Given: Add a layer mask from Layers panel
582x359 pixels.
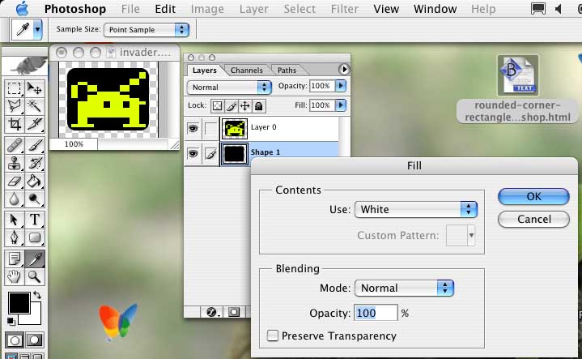Looking at the screenshot, I should [x=234, y=312].
